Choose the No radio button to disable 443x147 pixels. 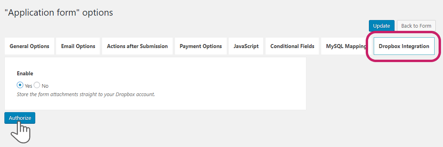pyautogui.click(x=37, y=85)
